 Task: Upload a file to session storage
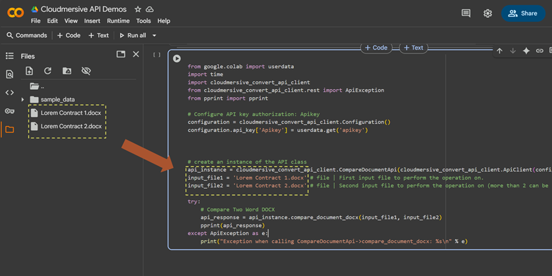tap(29, 71)
